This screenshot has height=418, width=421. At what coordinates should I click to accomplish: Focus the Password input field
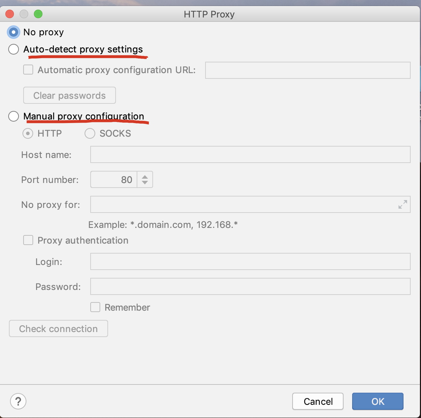coord(250,286)
